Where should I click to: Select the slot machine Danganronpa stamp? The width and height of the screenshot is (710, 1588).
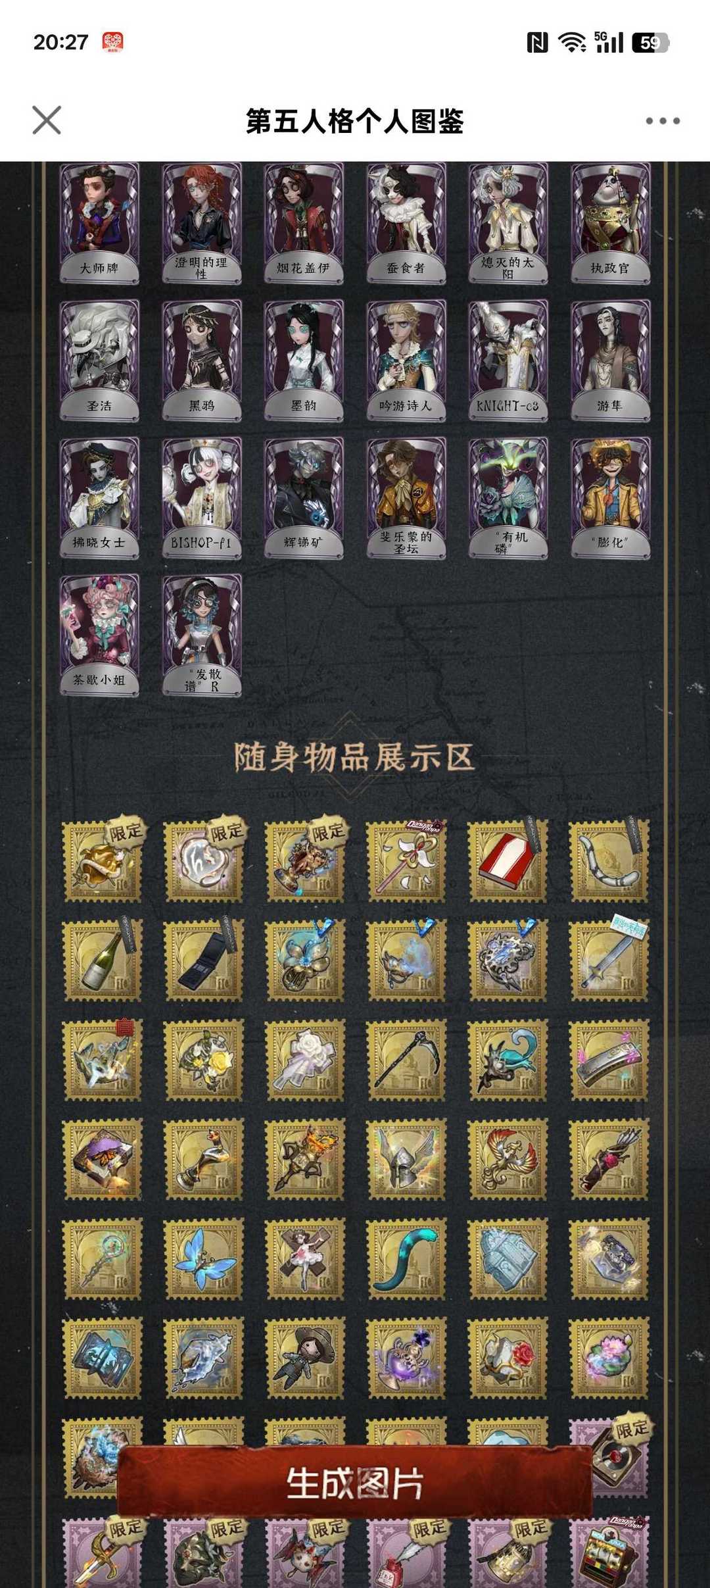[x=608, y=1552]
